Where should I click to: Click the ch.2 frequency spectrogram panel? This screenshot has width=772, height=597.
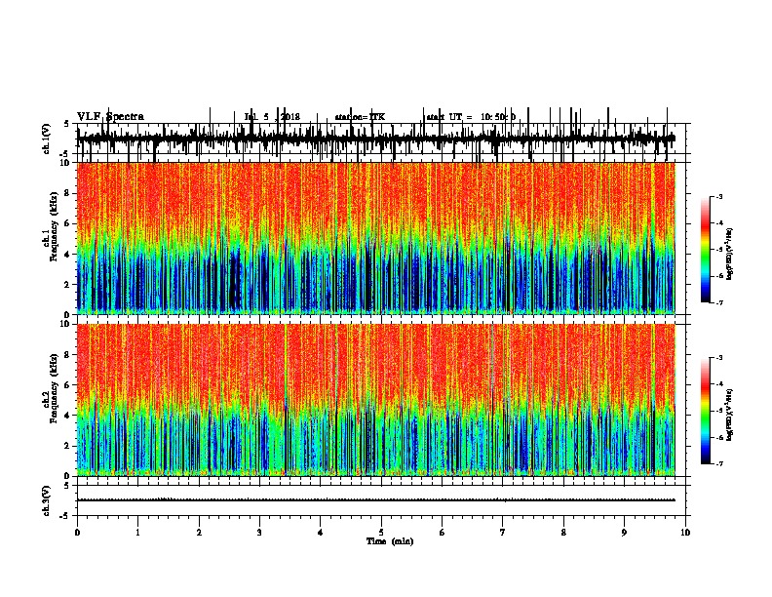pos(375,400)
